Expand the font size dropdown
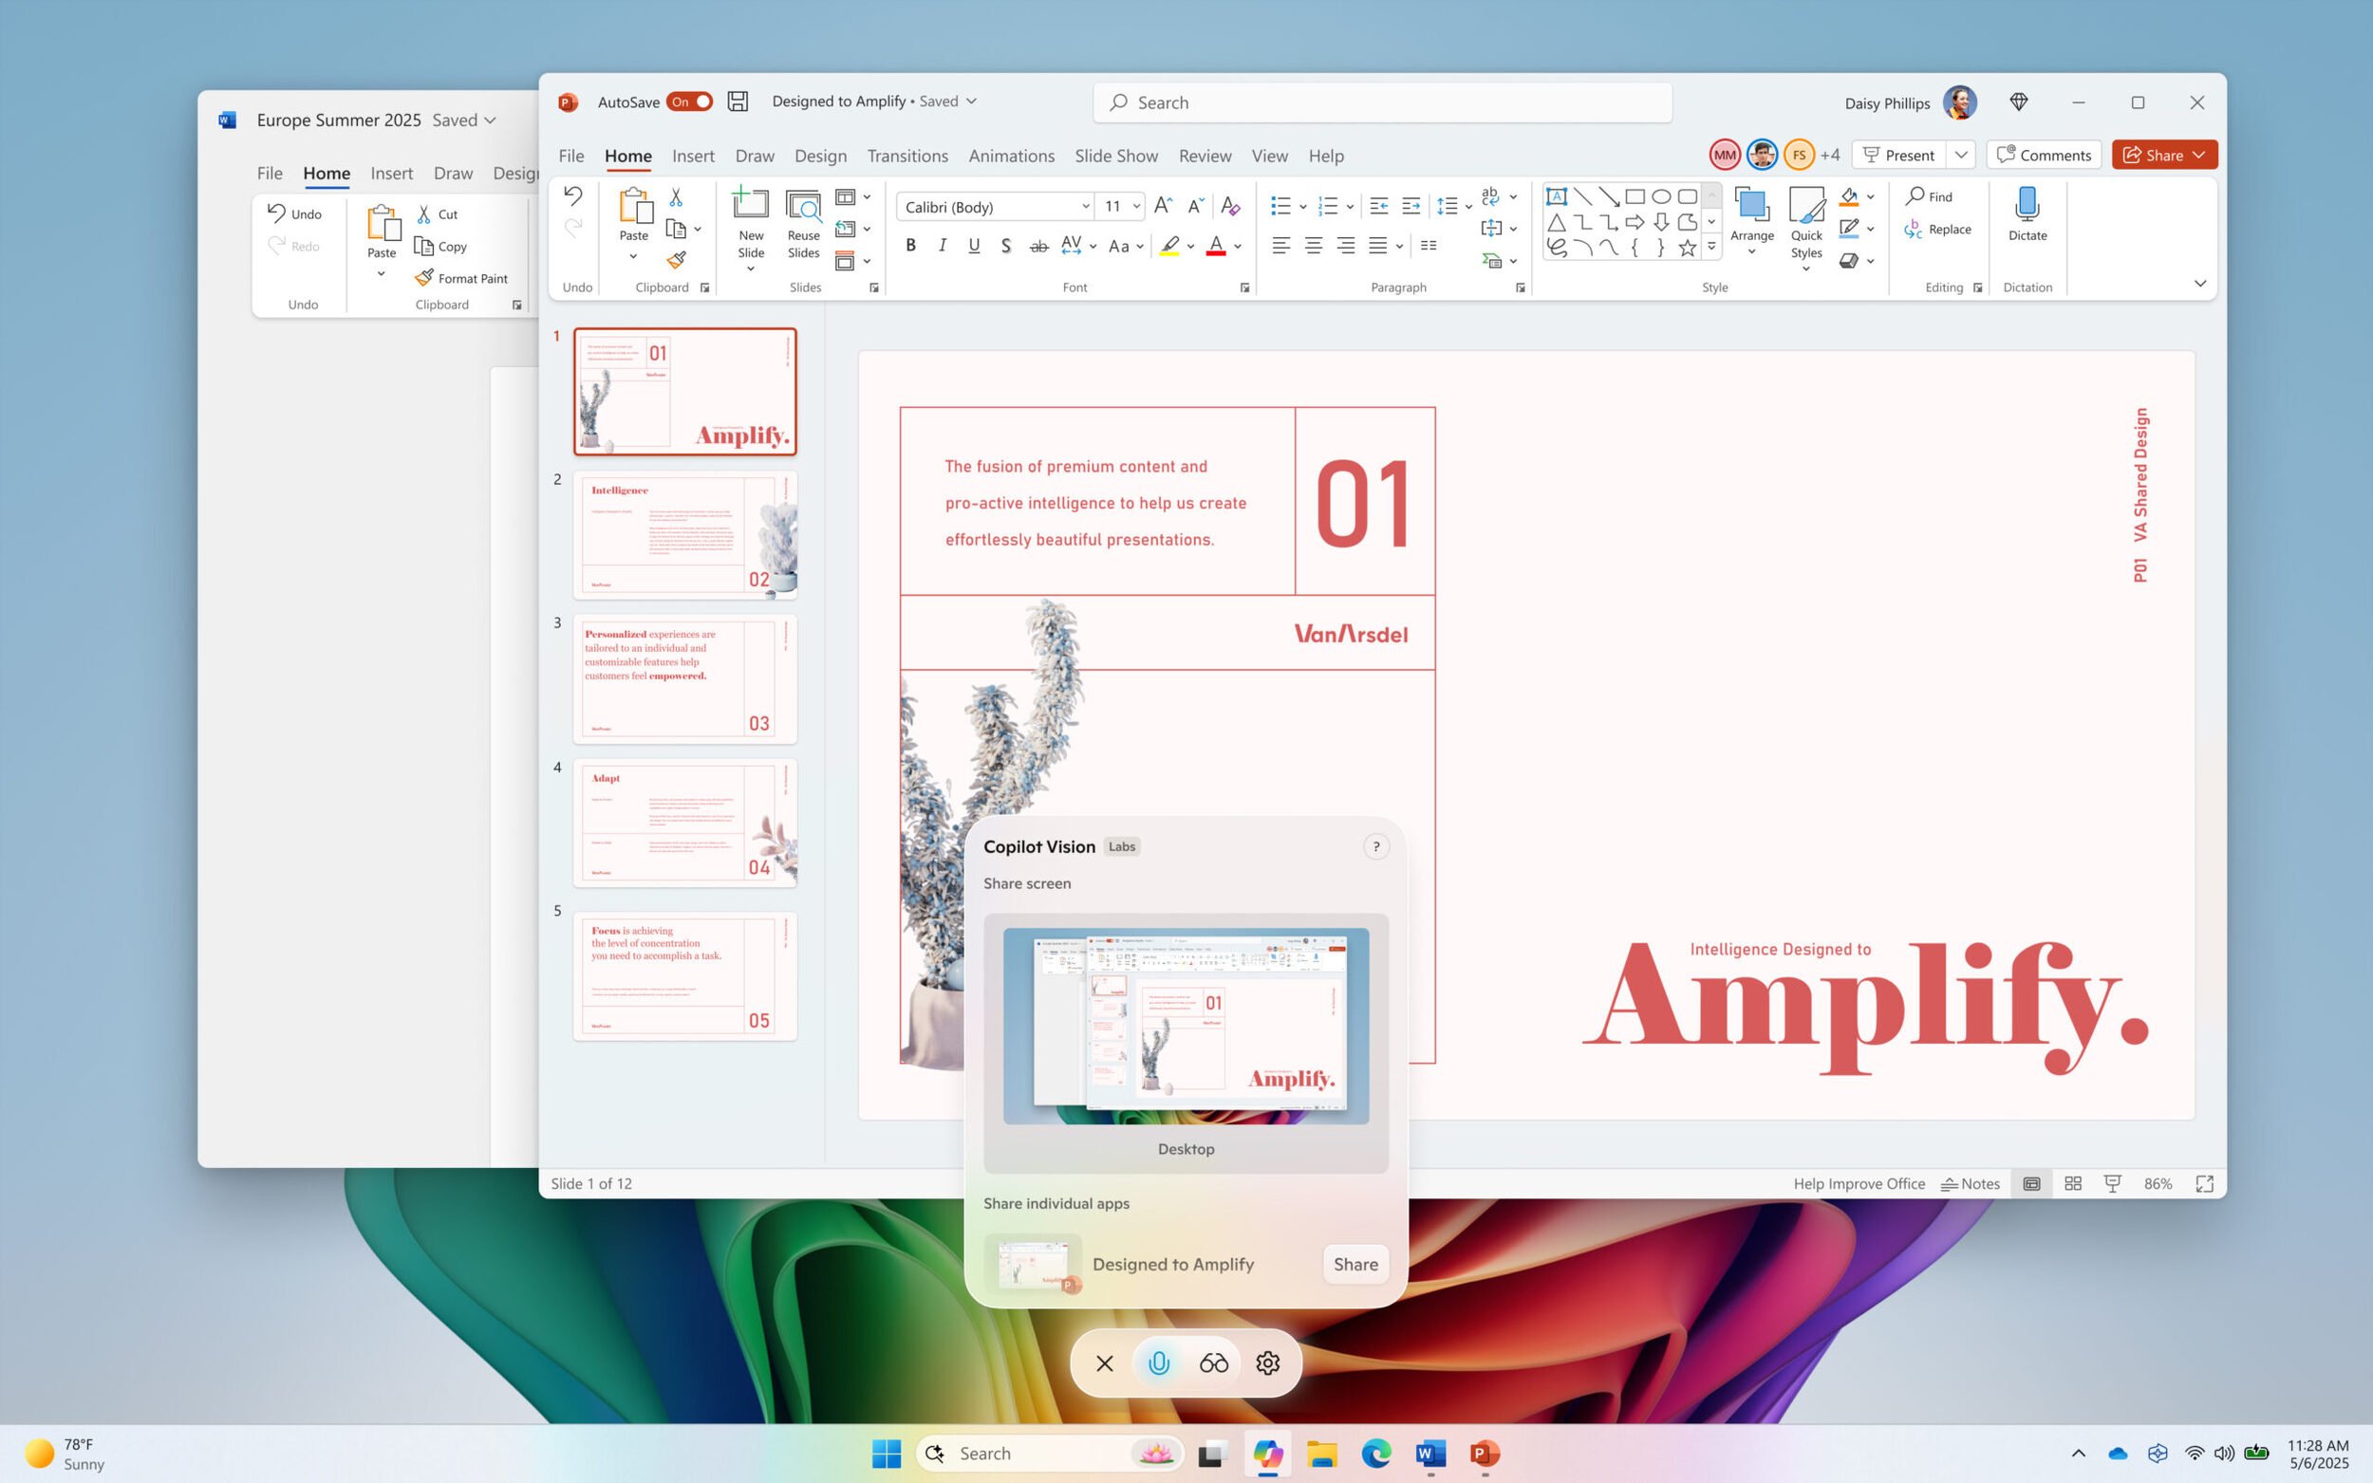 tap(1135, 206)
